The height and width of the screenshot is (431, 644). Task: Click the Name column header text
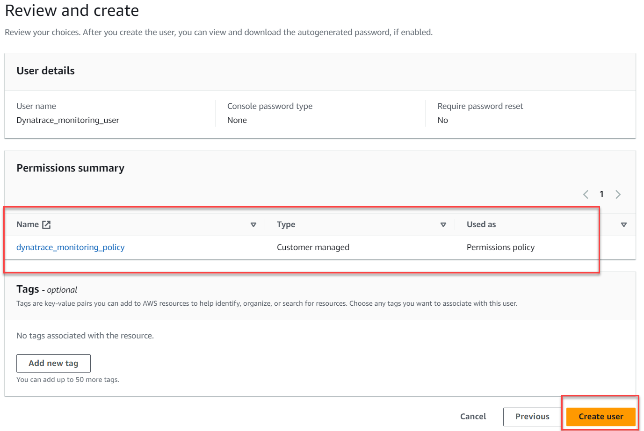point(28,225)
